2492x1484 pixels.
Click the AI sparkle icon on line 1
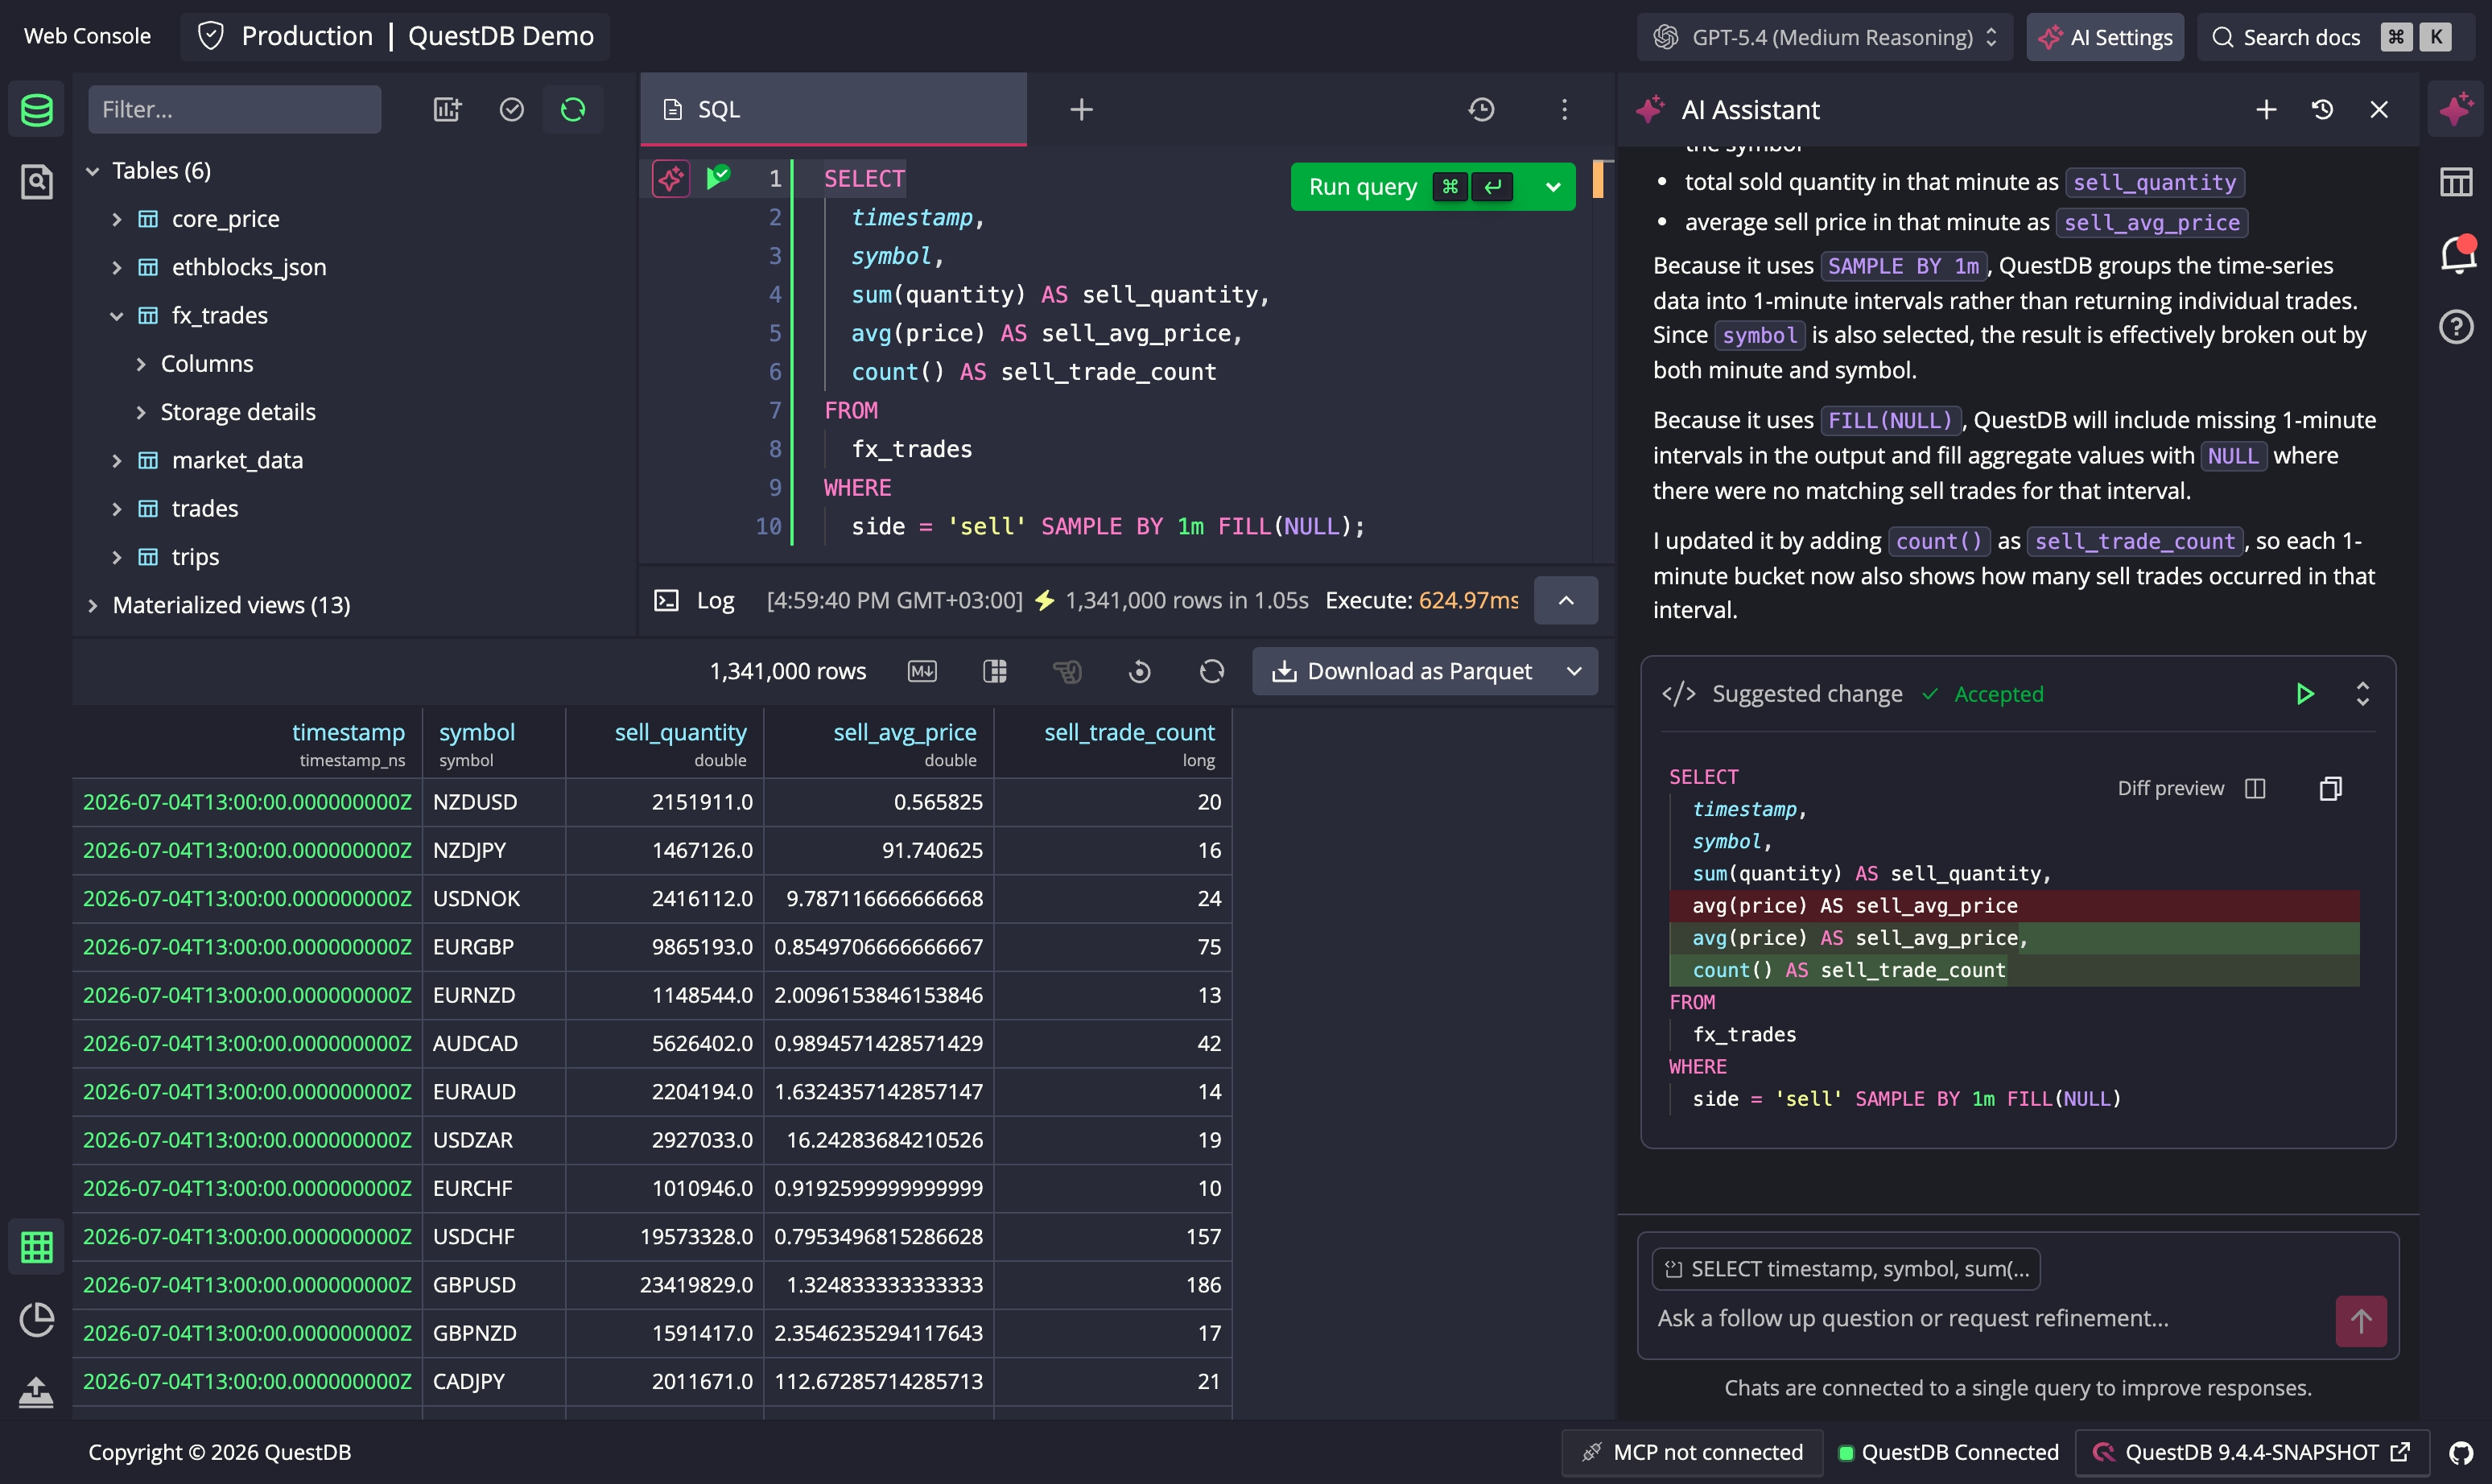pos(671,178)
